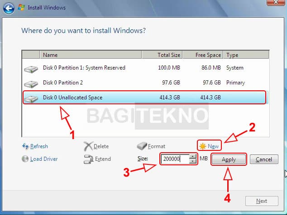Click the MB unit label
This screenshot has width=287, height=215.
pos(204,159)
